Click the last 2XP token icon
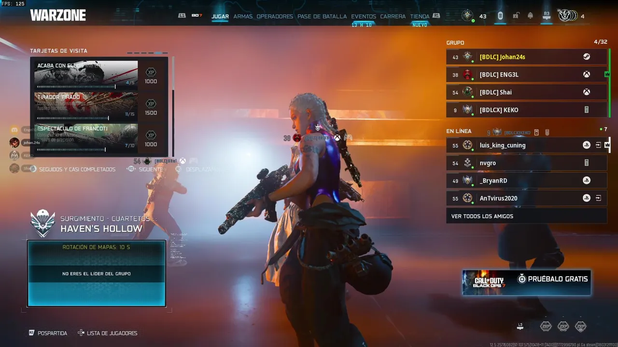This screenshot has height=347, width=618. point(581,326)
